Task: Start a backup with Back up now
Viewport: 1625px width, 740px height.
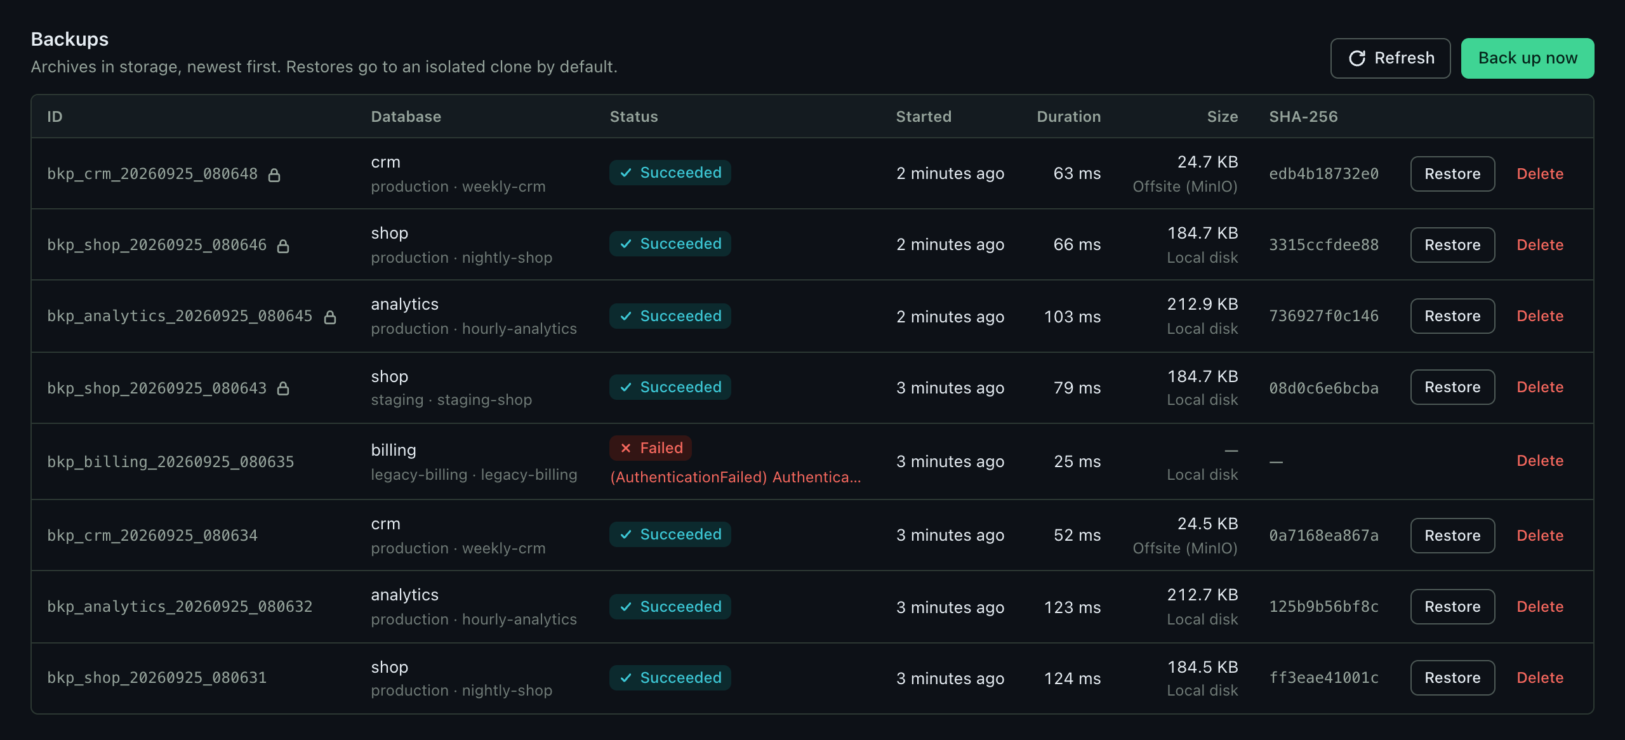Action: pos(1527,58)
